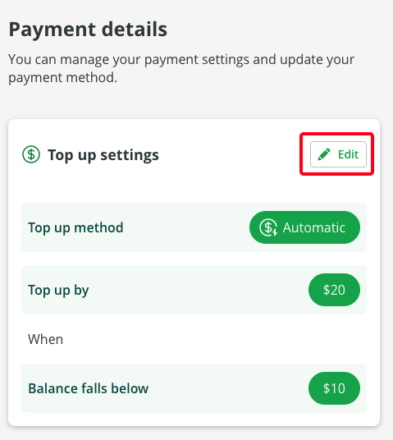Screen dimensions: 393x440
Task: Select the green Automatic badge
Action: click(304, 227)
